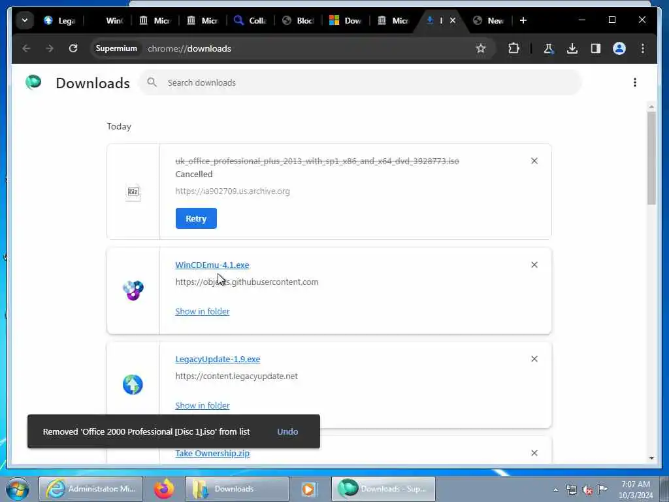Click the Search downloads field
Screen dimensions: 669x502
(x=360, y=83)
